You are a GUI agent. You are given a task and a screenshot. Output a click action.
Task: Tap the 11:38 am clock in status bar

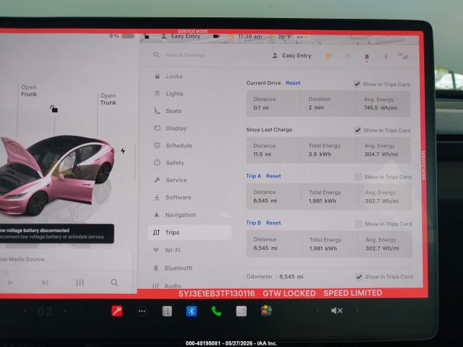click(250, 37)
